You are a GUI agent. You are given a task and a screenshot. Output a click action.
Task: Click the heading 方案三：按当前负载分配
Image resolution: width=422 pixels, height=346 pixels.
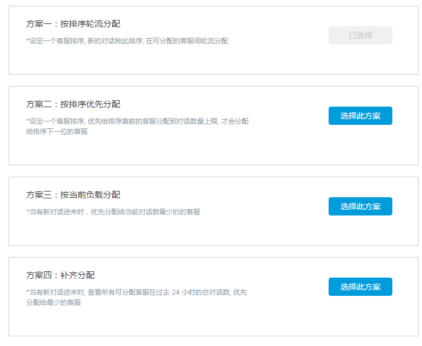(73, 195)
